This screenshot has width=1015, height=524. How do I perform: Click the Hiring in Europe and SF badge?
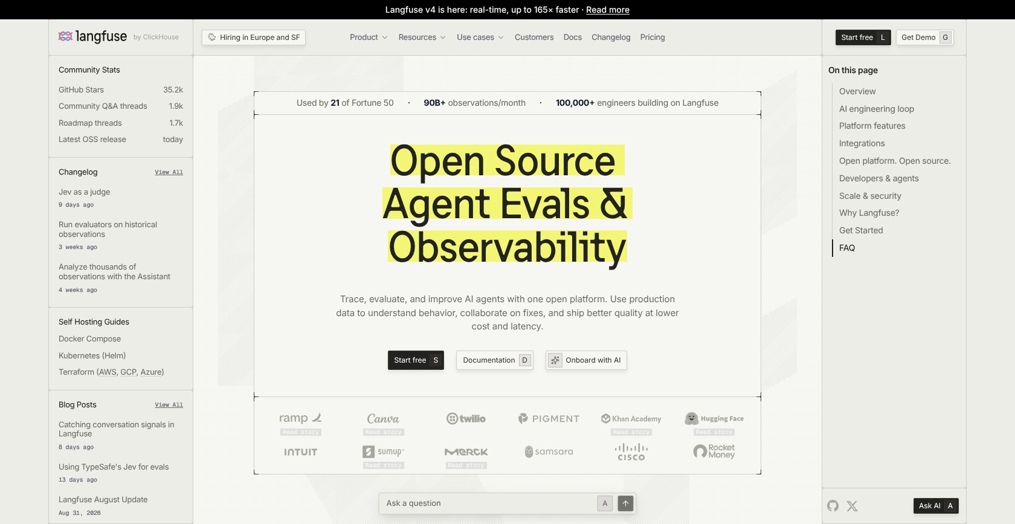(254, 37)
